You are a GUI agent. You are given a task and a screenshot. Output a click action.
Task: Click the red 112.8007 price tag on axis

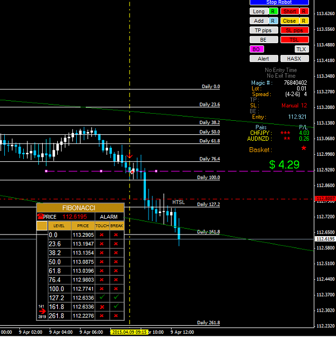click(325, 198)
